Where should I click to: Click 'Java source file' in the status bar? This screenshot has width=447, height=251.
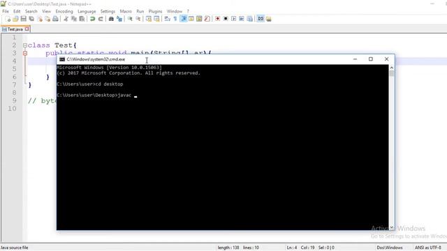(14, 248)
